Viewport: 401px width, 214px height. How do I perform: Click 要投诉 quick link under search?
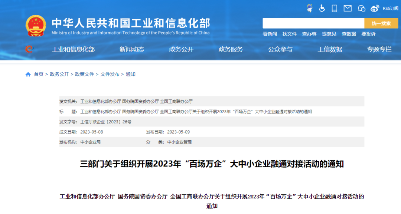click(368, 34)
